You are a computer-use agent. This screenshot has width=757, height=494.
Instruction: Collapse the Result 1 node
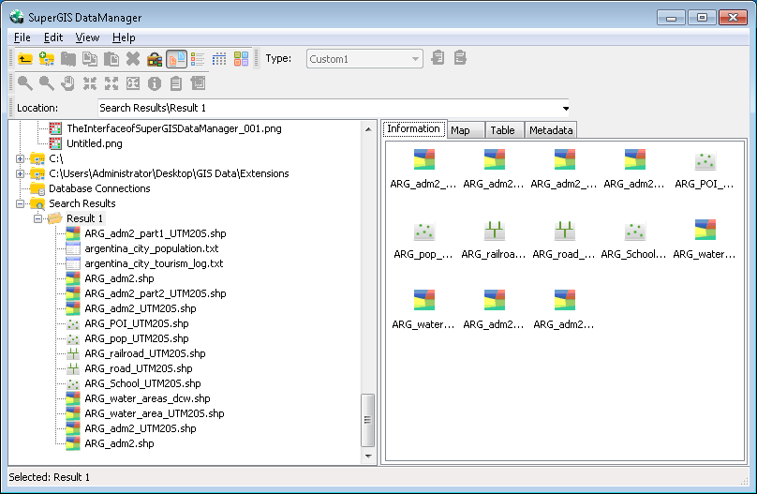[x=37, y=218]
